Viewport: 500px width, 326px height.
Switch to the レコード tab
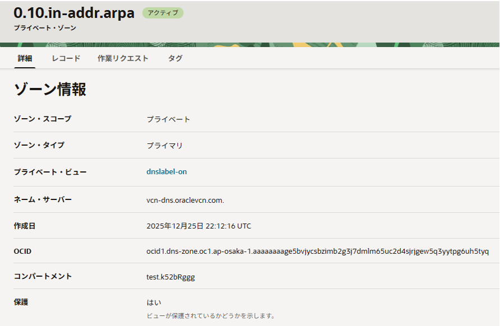66,58
